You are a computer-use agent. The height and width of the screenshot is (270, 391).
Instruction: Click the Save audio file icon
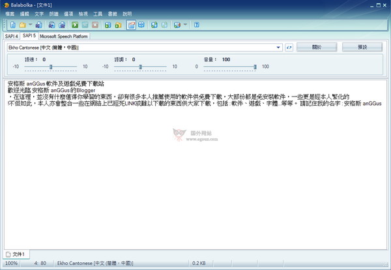(x=52, y=25)
